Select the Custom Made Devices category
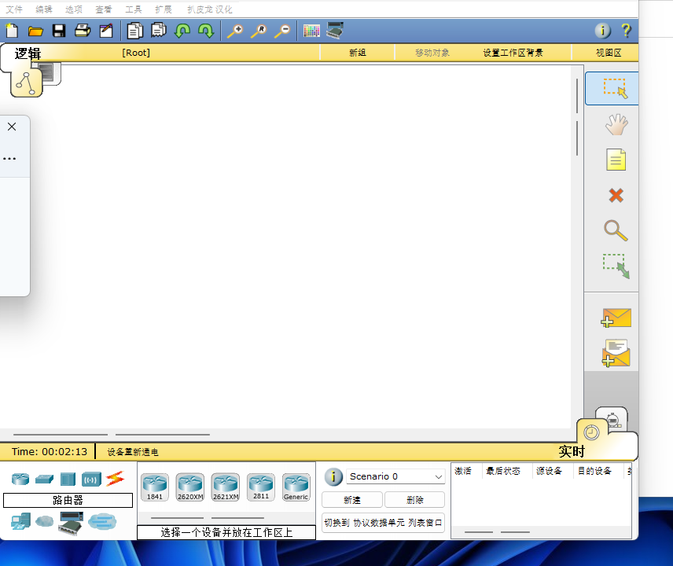This screenshot has height=566, width=673. pyautogui.click(x=71, y=523)
